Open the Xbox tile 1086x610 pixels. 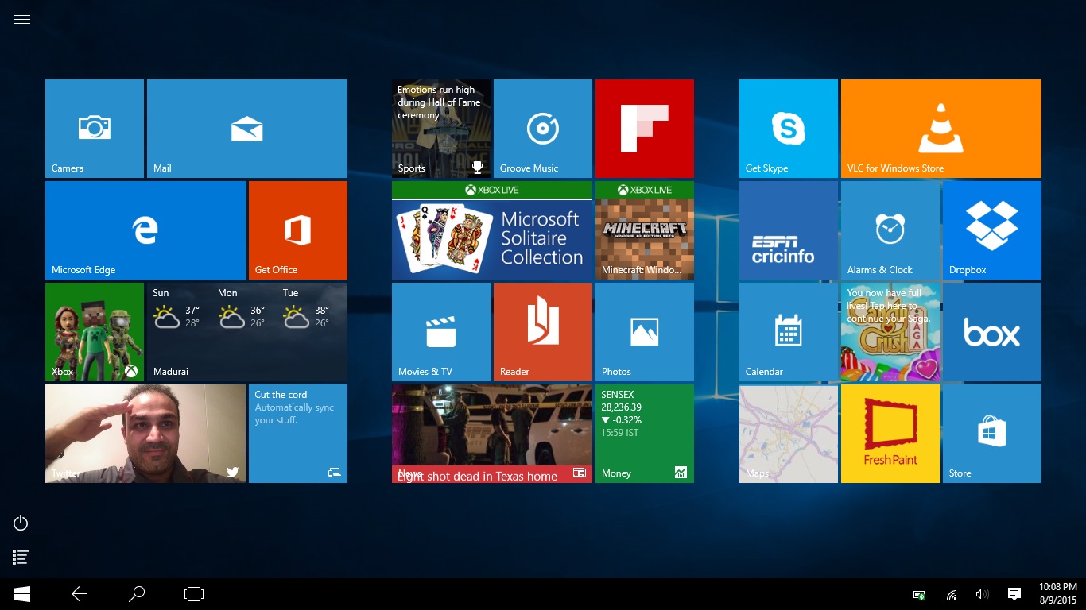pyautogui.click(x=95, y=332)
